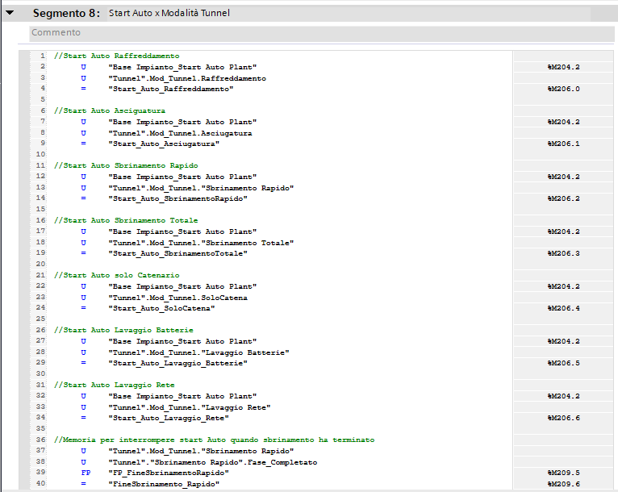The image size is (618, 492).
Task: Select comment '//Start Auto Sbrinamento Rapido'
Action: pyautogui.click(x=126, y=165)
